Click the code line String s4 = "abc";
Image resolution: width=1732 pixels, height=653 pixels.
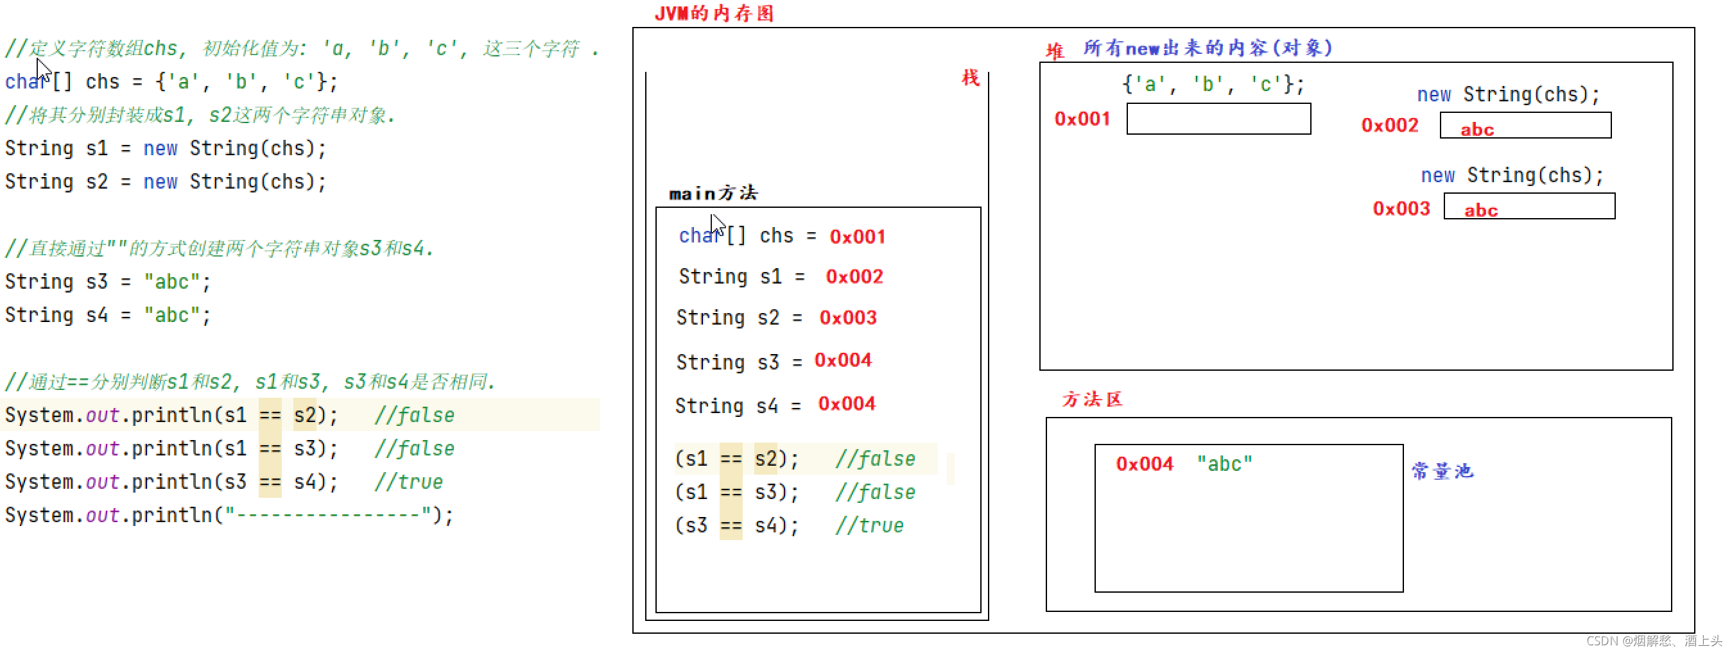click(108, 316)
